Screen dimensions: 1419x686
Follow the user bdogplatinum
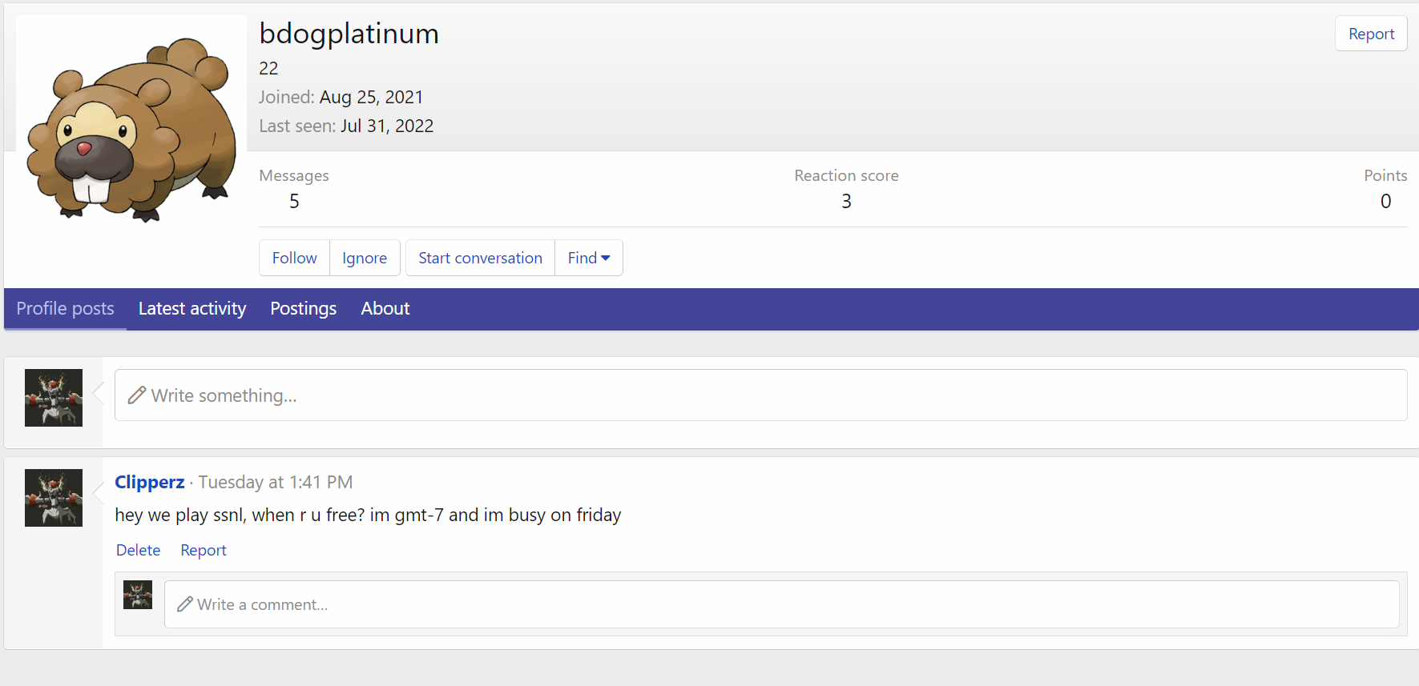(x=294, y=258)
